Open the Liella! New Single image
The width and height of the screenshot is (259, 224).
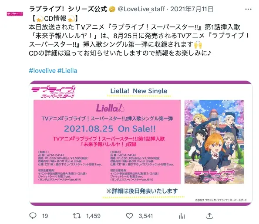coord(141,143)
